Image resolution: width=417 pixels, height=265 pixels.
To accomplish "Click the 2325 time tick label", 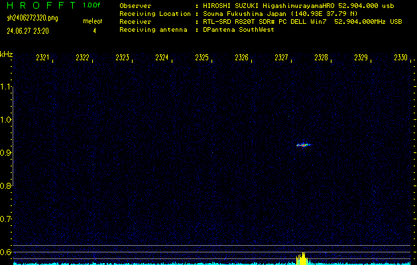I will [x=202, y=58].
